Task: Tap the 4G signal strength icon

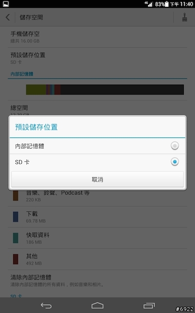Action: 149,4
